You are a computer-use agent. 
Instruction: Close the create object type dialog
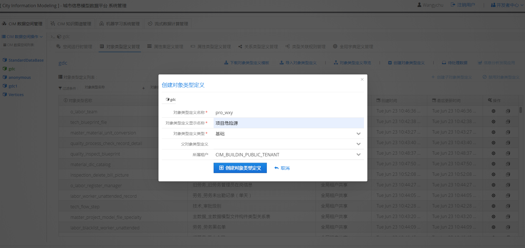tap(362, 79)
